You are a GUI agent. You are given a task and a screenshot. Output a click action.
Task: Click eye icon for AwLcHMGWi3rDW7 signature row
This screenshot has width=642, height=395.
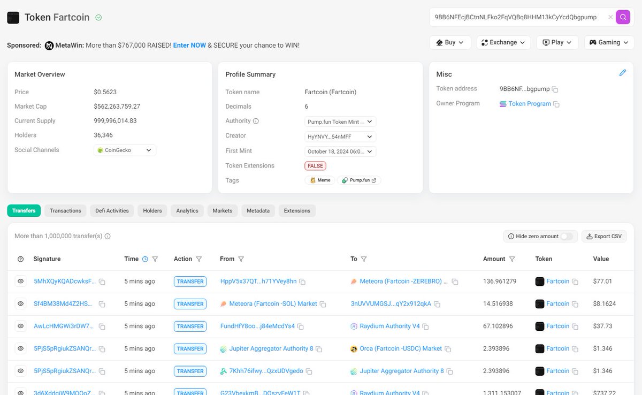tap(20, 326)
